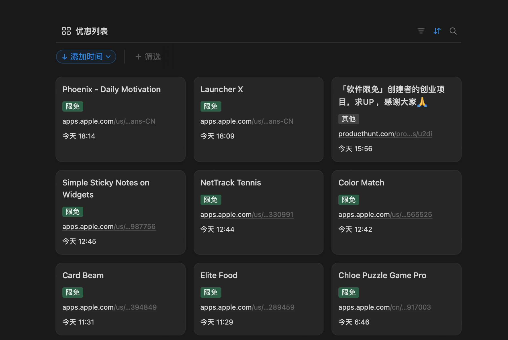The image size is (508, 340).
Task: Click the 限免 tag on Launcher X card
Action: [211, 106]
